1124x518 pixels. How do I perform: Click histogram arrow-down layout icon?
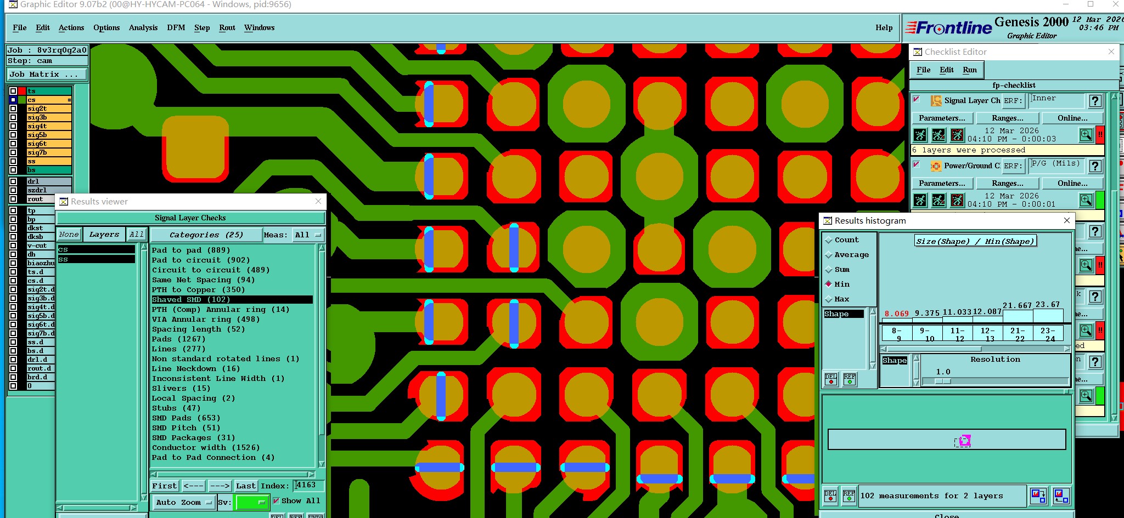(x=1038, y=496)
